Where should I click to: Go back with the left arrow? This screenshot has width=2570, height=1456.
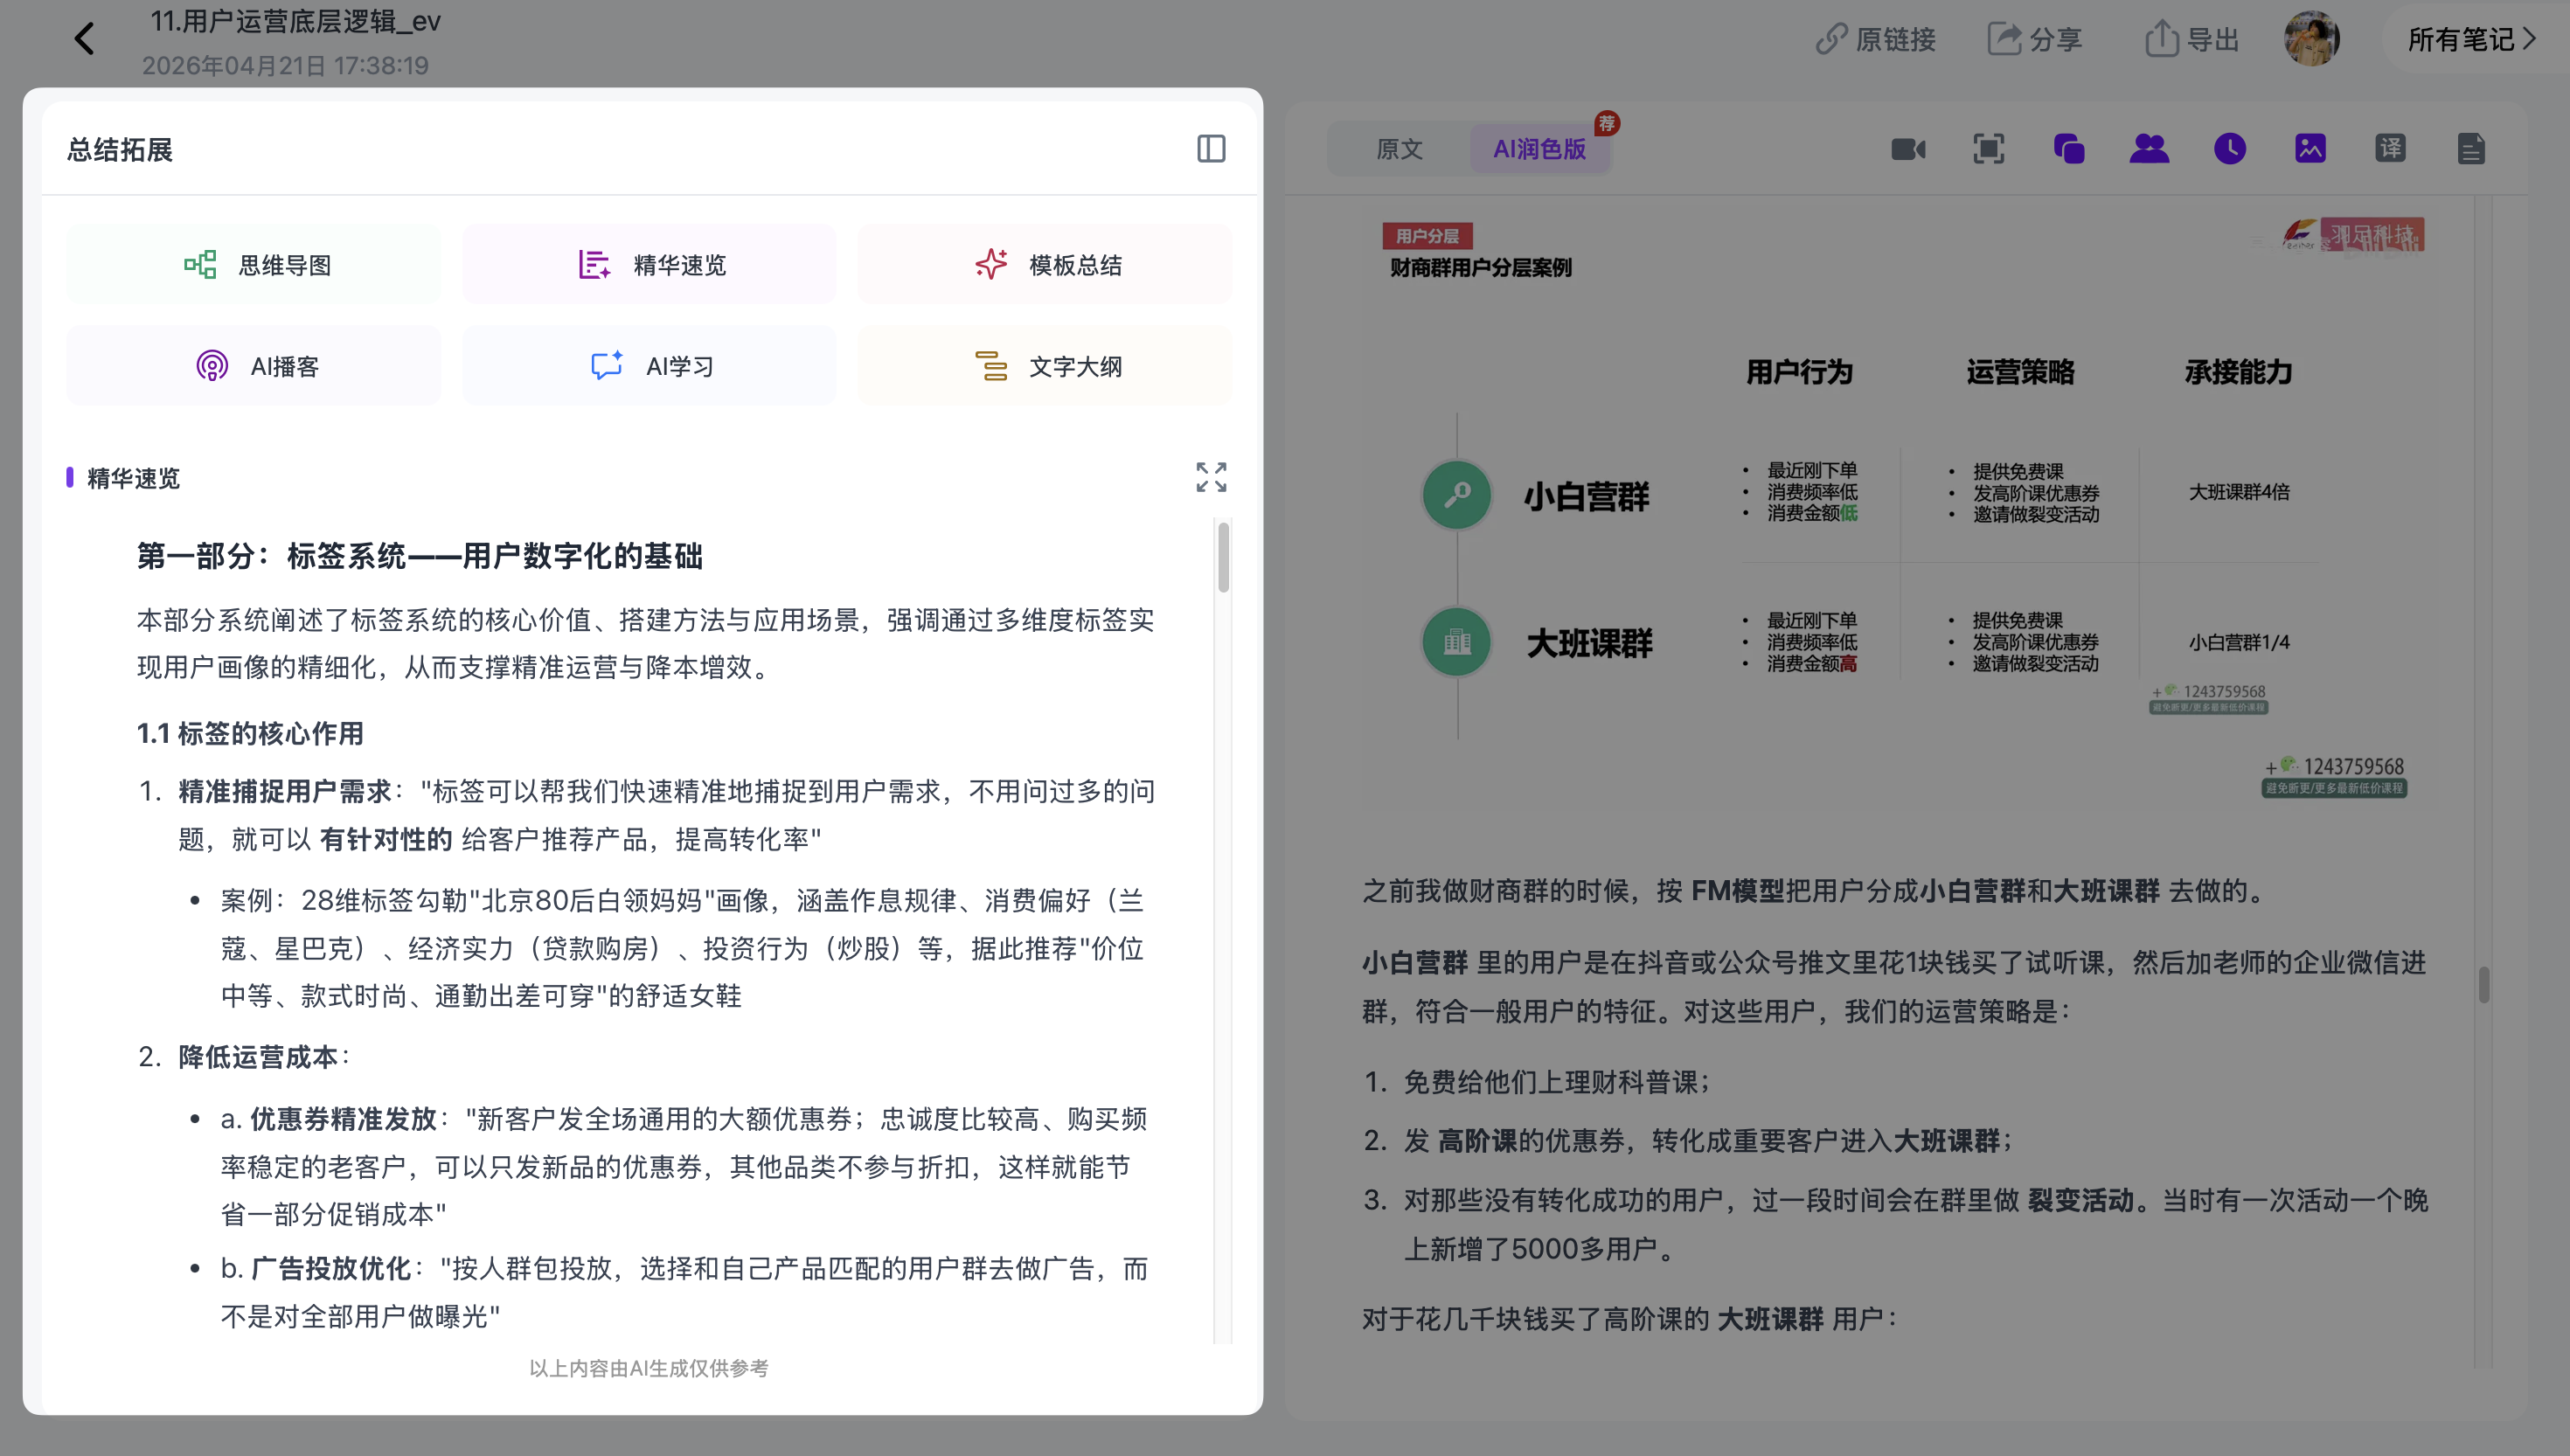(85, 39)
